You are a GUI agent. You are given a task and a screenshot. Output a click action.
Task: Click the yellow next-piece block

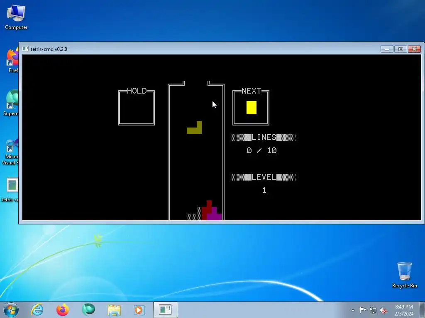pyautogui.click(x=252, y=108)
